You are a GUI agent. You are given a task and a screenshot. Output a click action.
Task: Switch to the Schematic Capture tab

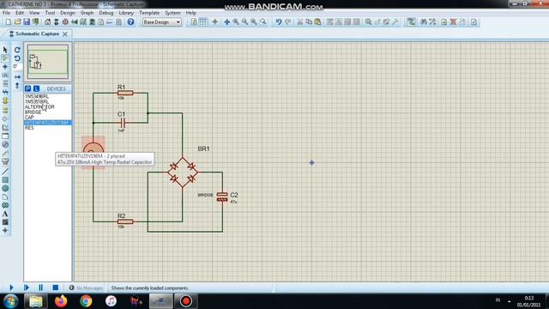pos(37,34)
